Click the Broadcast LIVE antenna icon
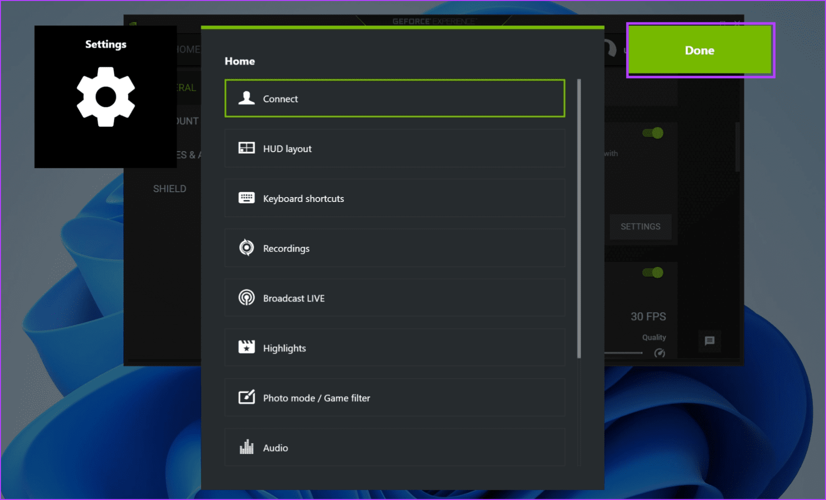This screenshot has width=826, height=500. (x=246, y=298)
